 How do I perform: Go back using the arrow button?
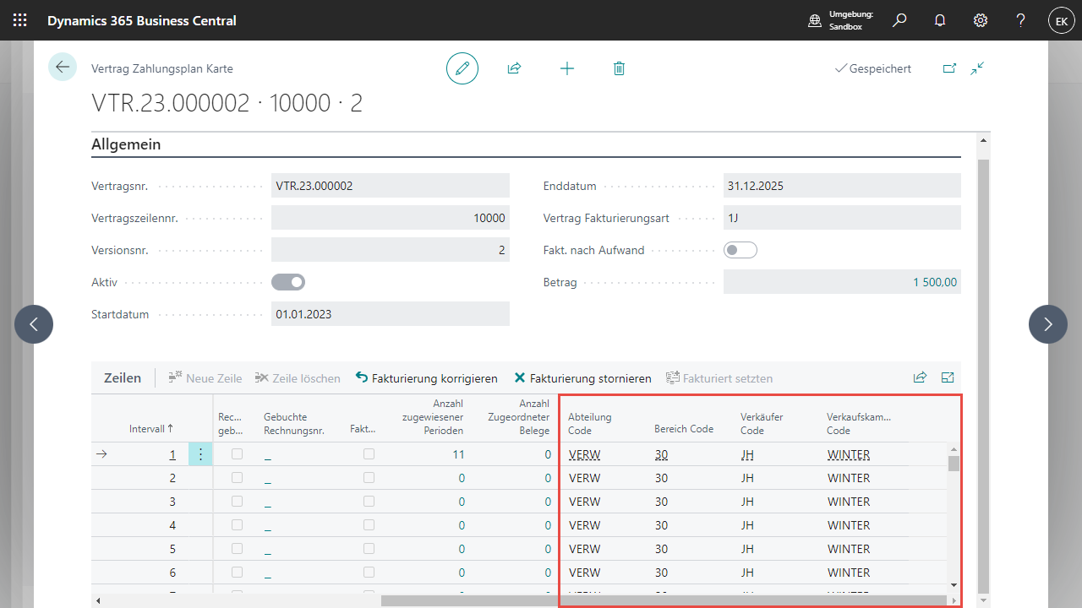coord(63,67)
